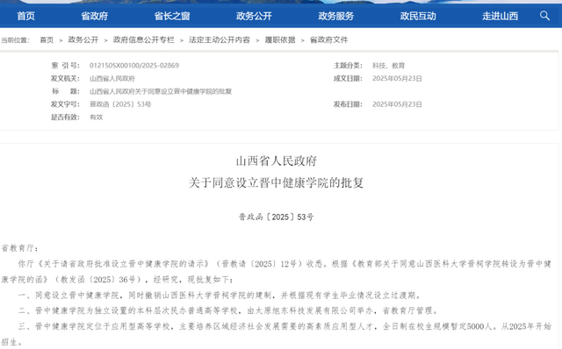Image resolution: width=562 pixels, height=349 pixels.
Task: Select the 标题 value text in metadata
Action: 161,91
